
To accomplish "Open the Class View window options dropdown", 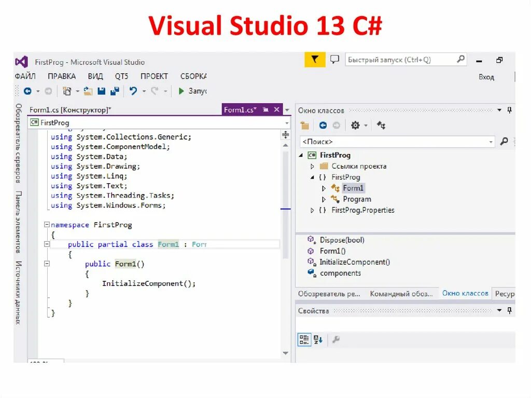I will 499,110.
